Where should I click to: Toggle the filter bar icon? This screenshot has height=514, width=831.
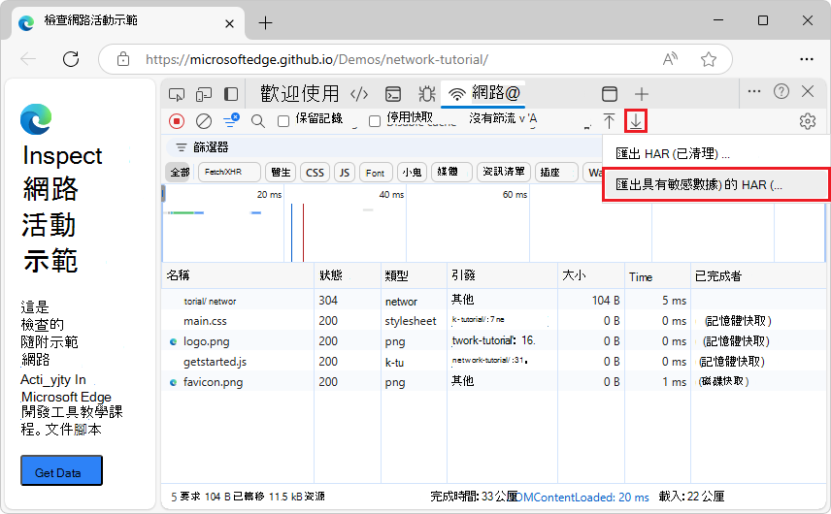[231, 120]
